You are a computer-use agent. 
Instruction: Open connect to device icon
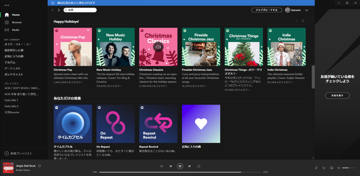tap(331, 168)
